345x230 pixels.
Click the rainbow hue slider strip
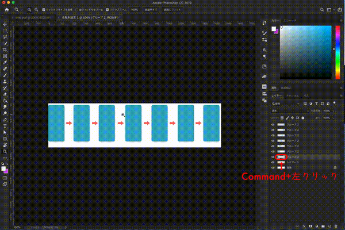pos(336,52)
